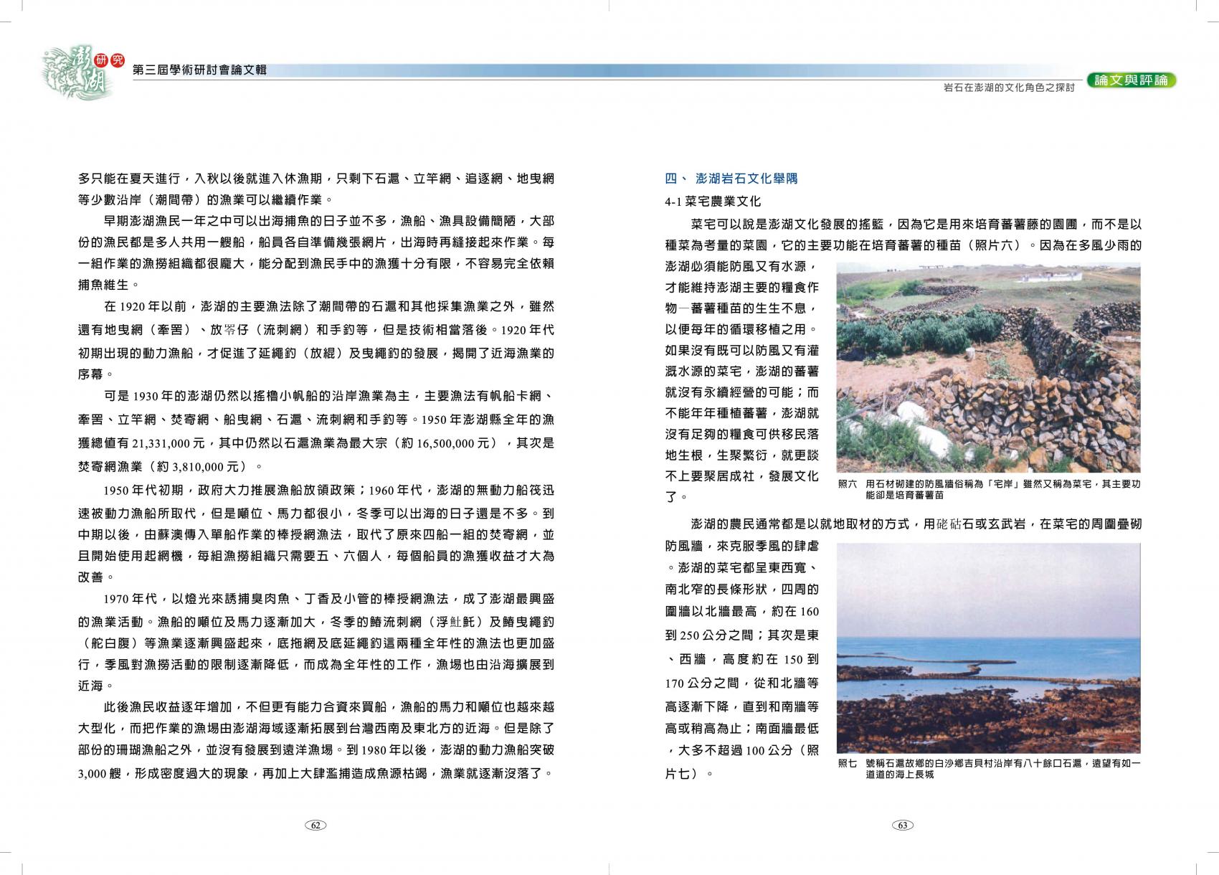Click the paragraph beginning 1950 年代初期
The height and width of the screenshot is (875, 1219).
316,534
